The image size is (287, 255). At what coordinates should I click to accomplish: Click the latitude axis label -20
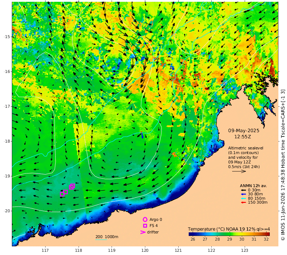(x=6, y=211)
